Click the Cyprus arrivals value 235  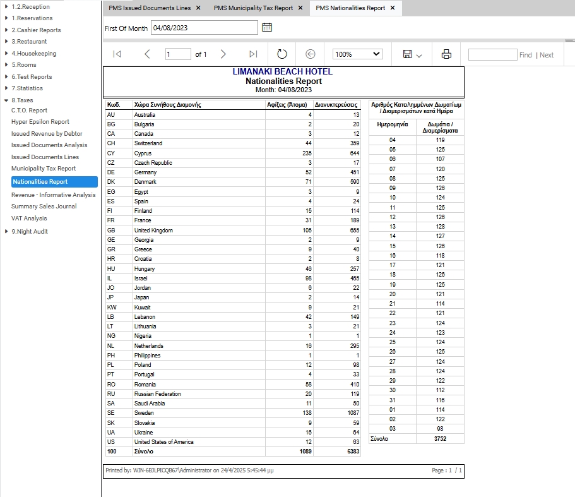[x=307, y=153]
